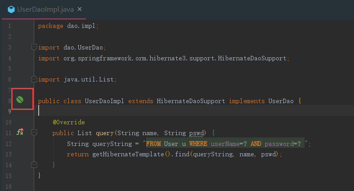Collapse the imports fold marker at line 3
This screenshot has height=191, width=354.
tap(34, 47)
